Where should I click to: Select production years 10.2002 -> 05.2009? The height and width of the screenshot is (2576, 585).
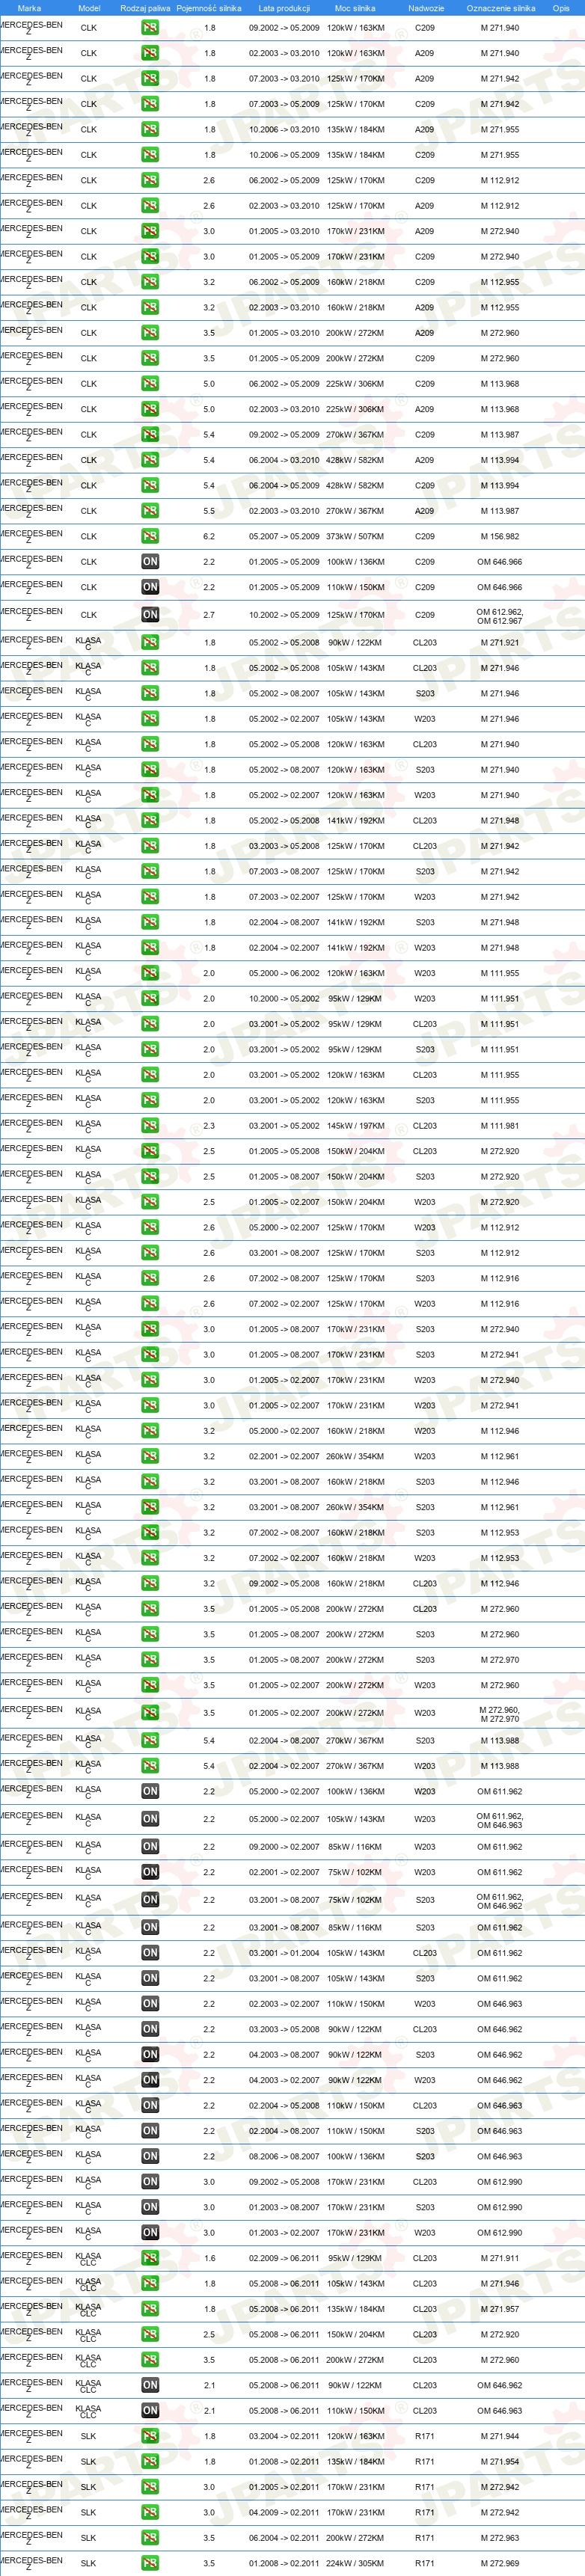coord(284,614)
